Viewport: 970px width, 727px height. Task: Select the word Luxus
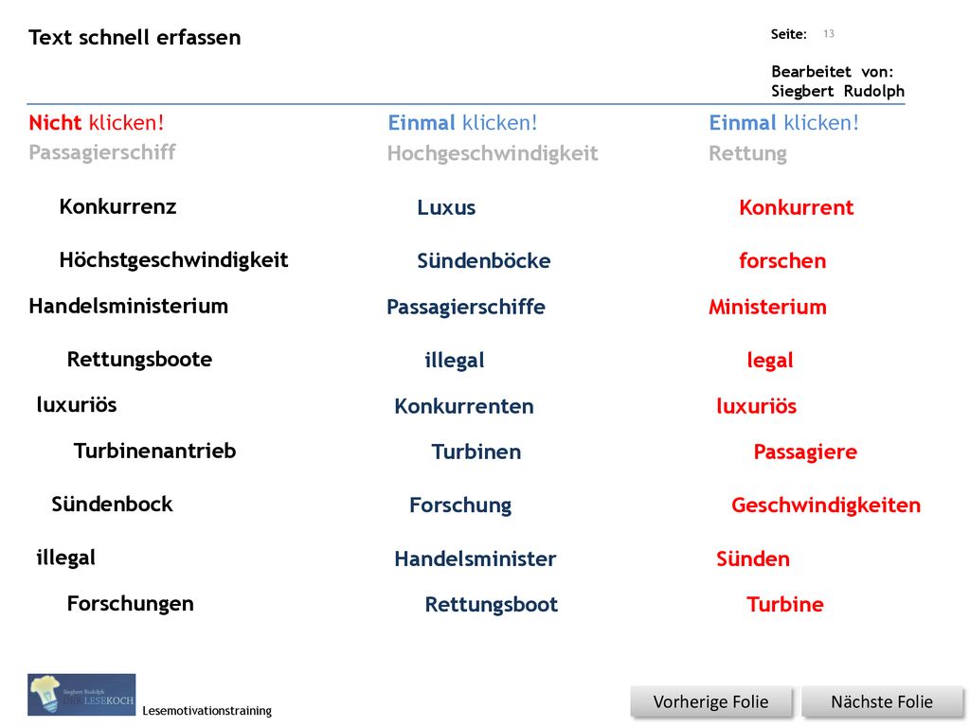click(446, 207)
